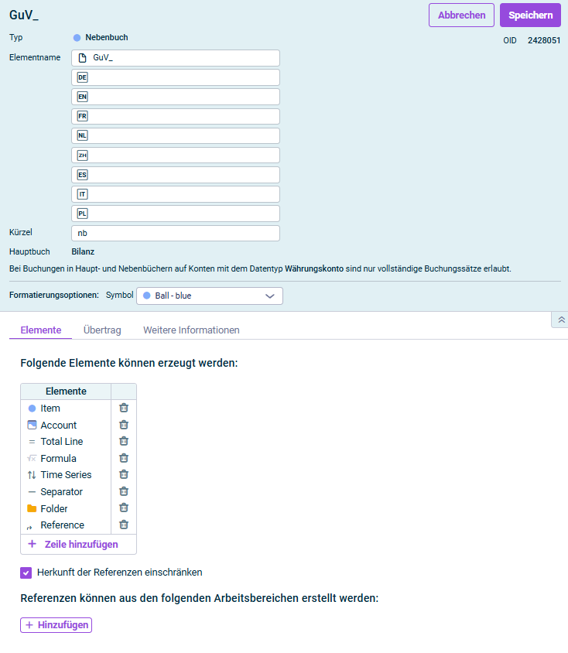Viewport: 568px width, 653px height.
Task: Select the Elemente tab
Action: [41, 330]
